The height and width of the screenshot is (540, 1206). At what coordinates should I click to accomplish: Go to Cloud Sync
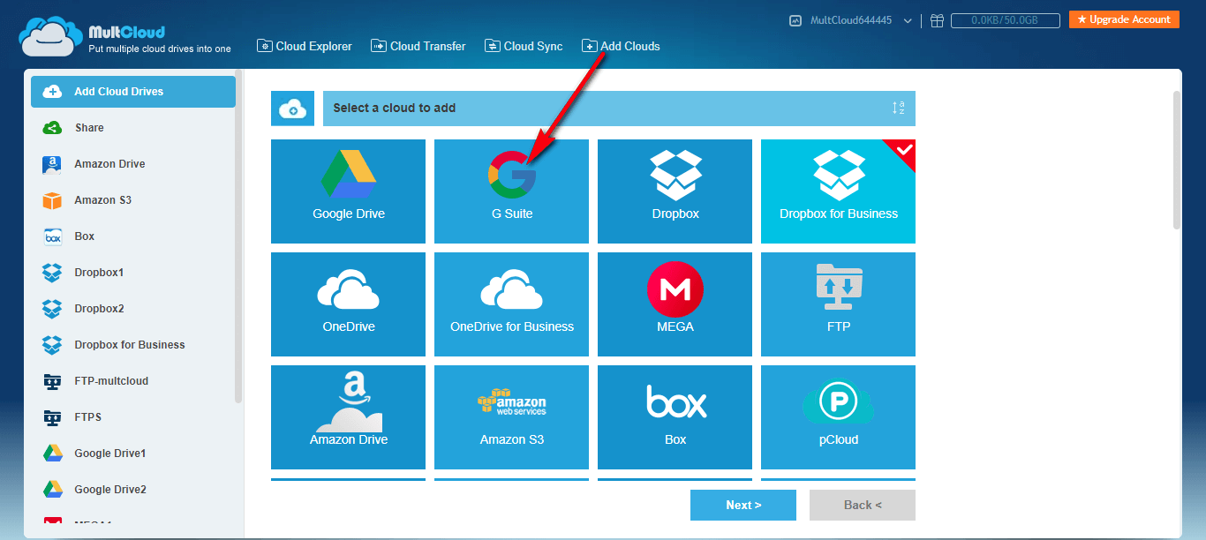click(524, 46)
